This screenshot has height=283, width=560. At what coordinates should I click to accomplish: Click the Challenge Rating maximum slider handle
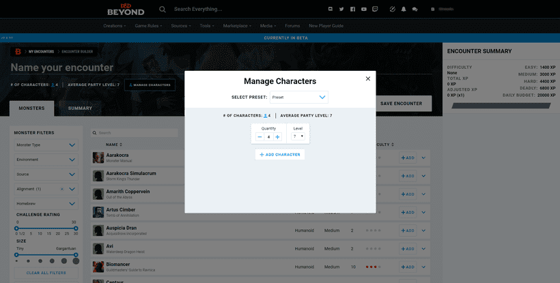tap(76, 228)
